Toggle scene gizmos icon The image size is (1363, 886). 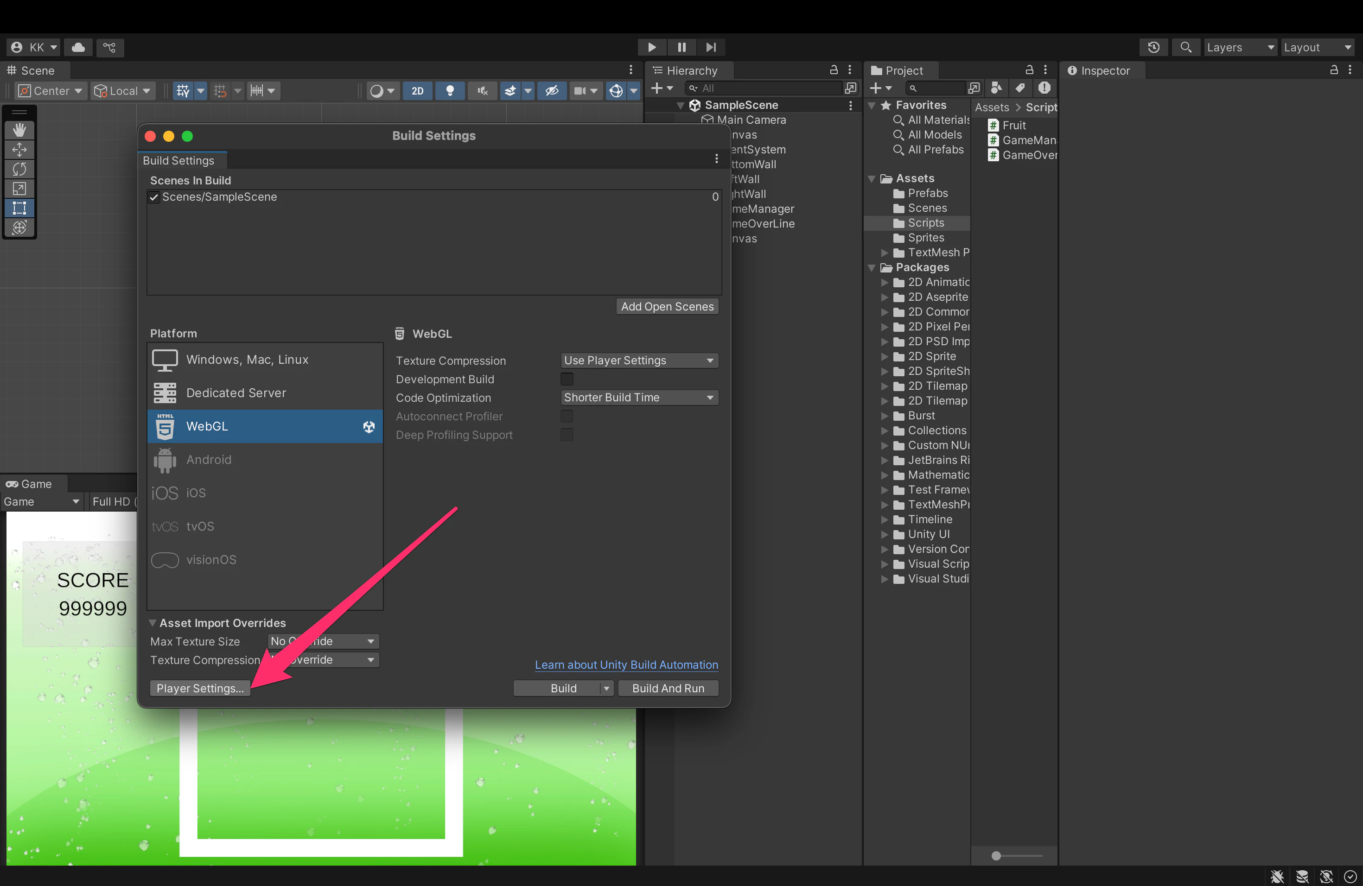pyautogui.click(x=616, y=90)
